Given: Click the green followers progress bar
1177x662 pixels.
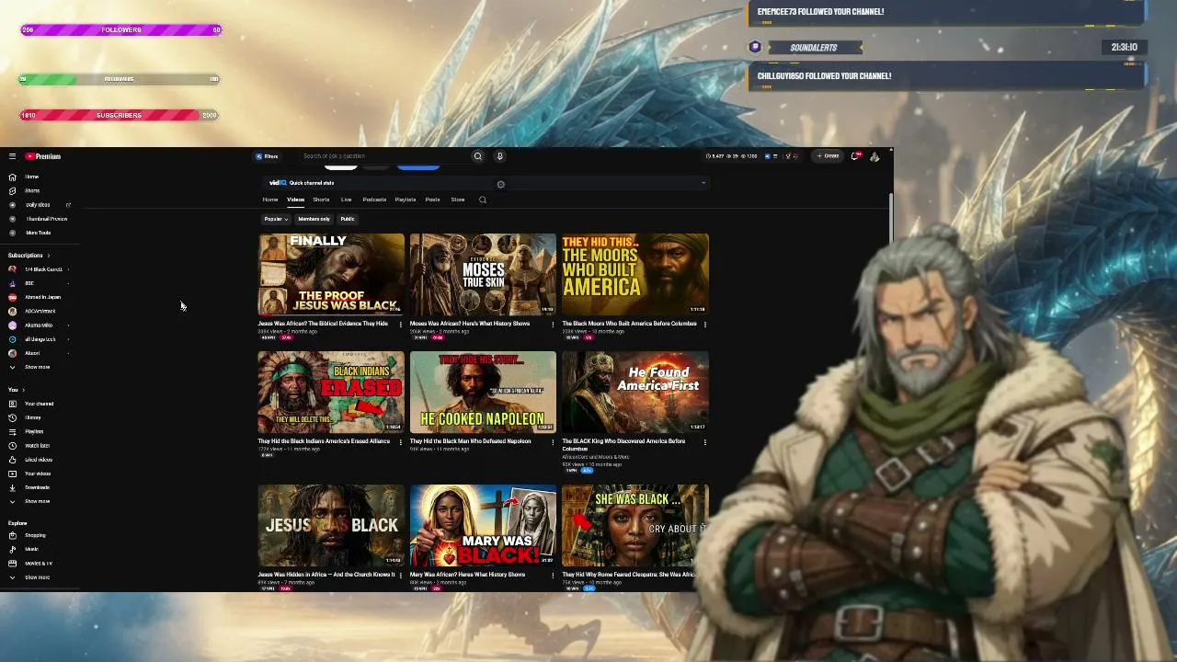Looking at the screenshot, I should 119,79.
